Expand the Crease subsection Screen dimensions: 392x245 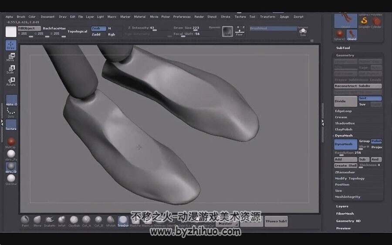click(341, 117)
